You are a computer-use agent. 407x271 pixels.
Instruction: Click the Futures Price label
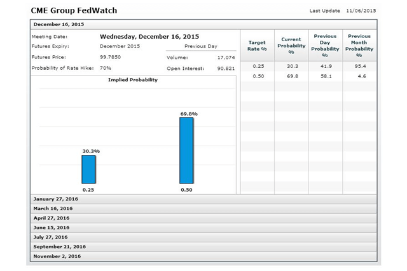[x=49, y=57]
